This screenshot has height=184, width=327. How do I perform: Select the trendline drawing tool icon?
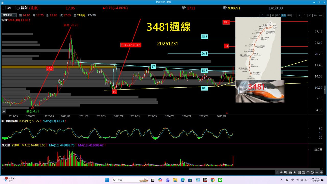[x=282, y=172]
